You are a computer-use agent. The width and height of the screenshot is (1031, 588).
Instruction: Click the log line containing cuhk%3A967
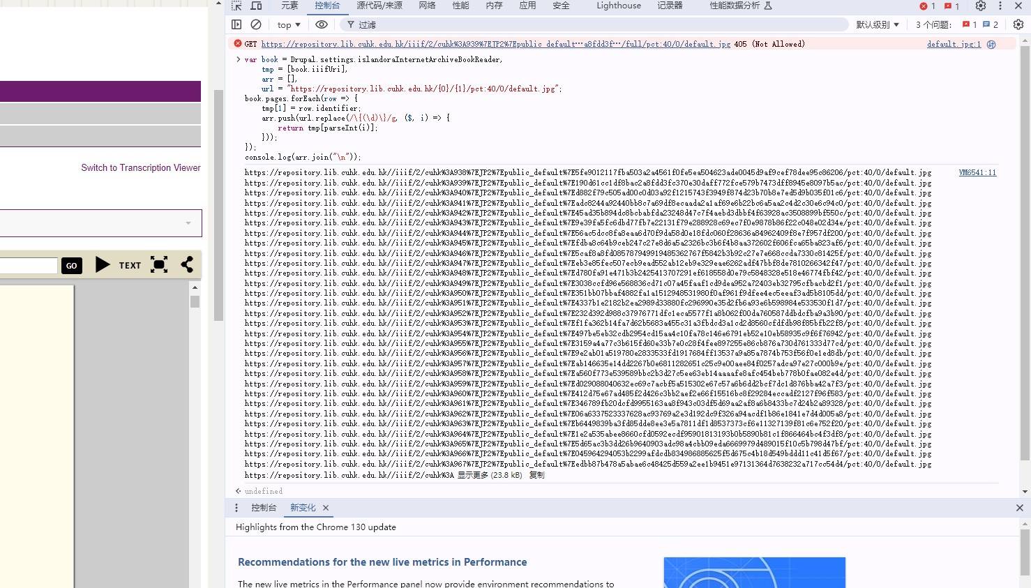pyautogui.click(x=588, y=464)
